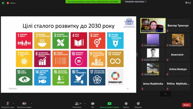Start screen sharing with green icon

coord(109,104)
